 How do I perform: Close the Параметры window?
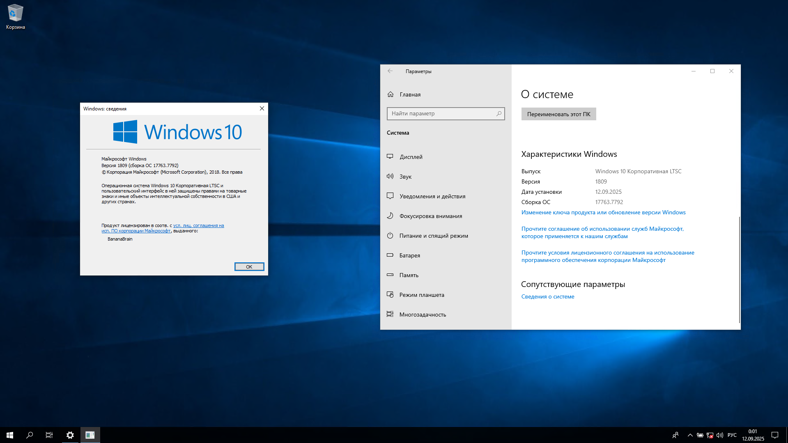[x=731, y=71]
